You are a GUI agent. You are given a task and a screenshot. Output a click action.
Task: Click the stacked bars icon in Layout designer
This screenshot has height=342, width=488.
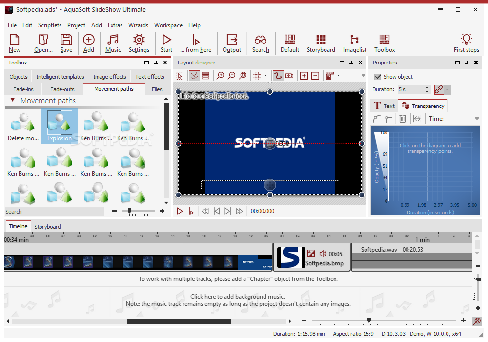coord(205,76)
